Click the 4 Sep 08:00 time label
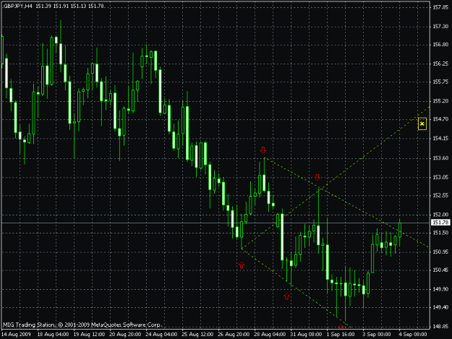The image size is (452, 339). coord(413,335)
